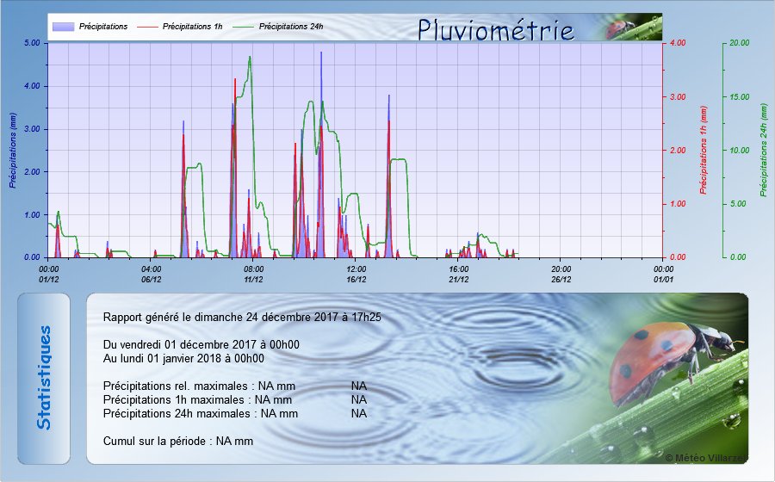The image size is (775, 482).
Task: Click 'Précipitations 1h maximales : NA mm' text
Action: 197,399
